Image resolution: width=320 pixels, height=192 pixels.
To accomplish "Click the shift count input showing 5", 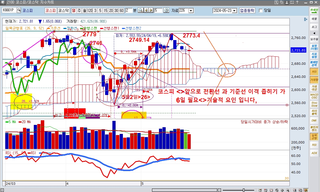I will pos(158,10).
